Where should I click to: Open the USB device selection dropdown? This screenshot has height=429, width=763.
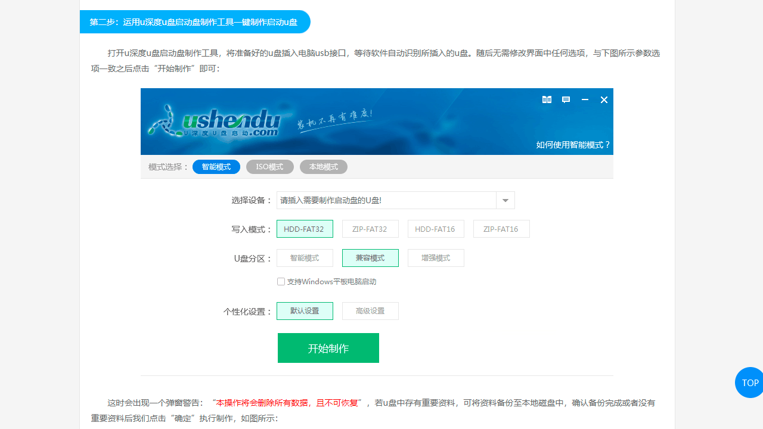(505, 200)
